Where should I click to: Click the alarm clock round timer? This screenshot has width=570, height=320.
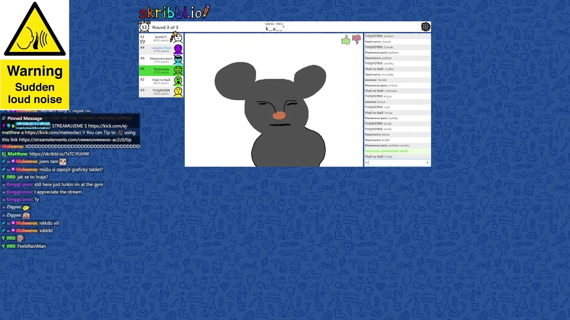point(144,27)
